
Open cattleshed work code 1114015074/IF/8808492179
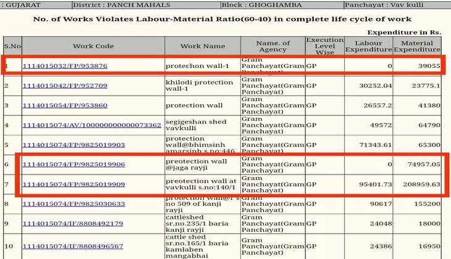pyautogui.click(x=73, y=224)
